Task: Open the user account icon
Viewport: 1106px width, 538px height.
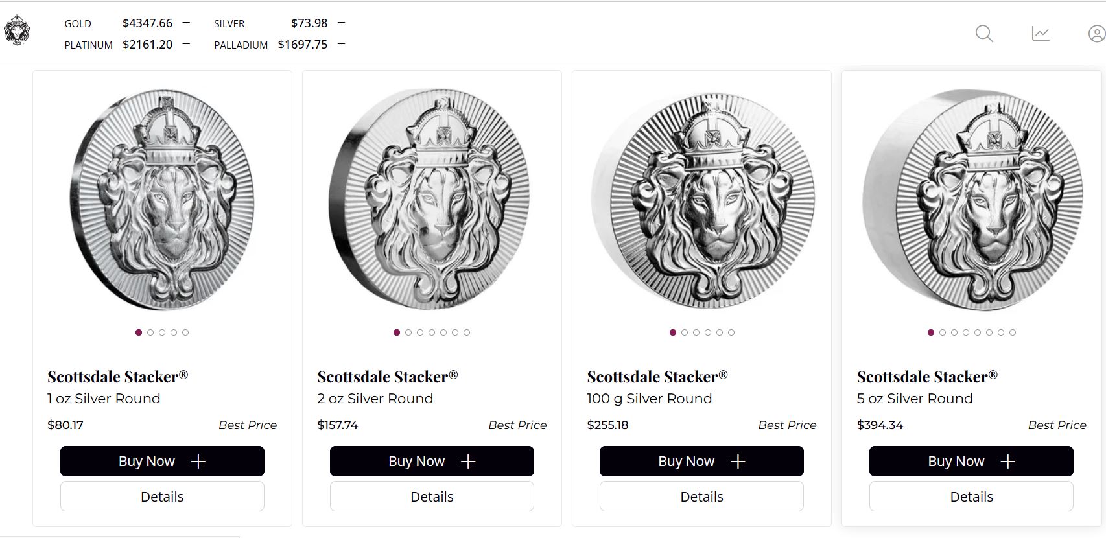Action: pos(1096,34)
